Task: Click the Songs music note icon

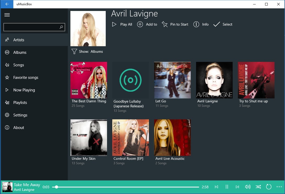Action: [7, 65]
